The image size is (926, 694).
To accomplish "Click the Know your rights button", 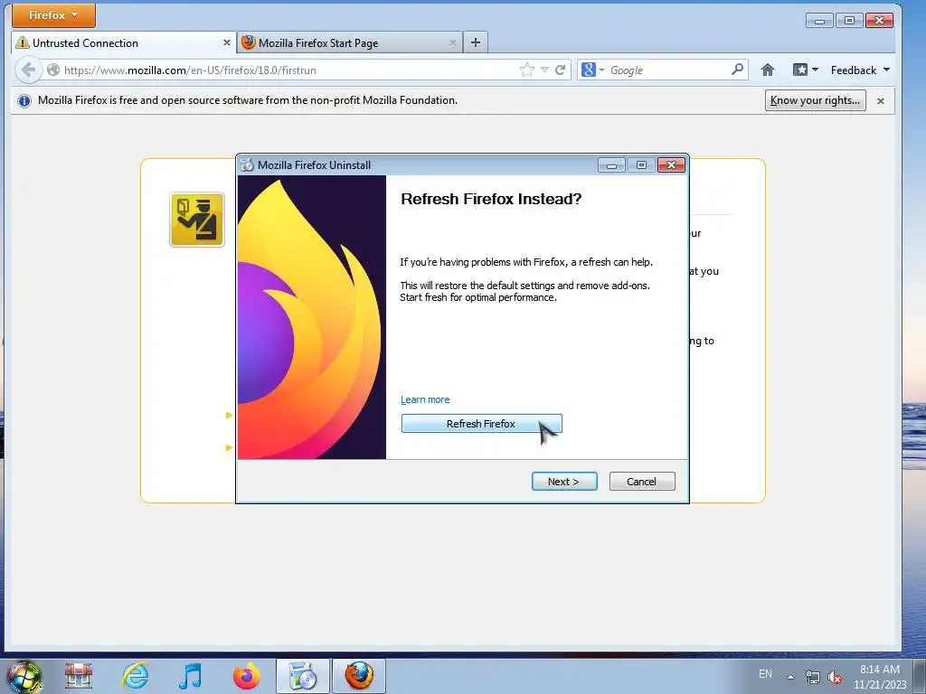I will coord(815,100).
